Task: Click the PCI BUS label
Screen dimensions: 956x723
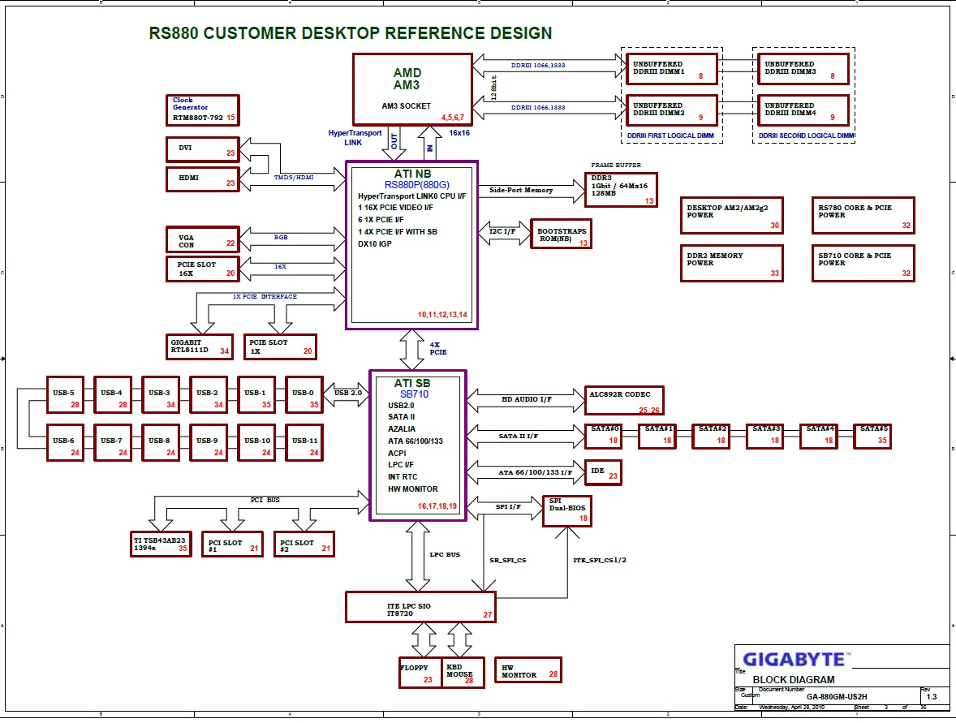Action: click(265, 500)
